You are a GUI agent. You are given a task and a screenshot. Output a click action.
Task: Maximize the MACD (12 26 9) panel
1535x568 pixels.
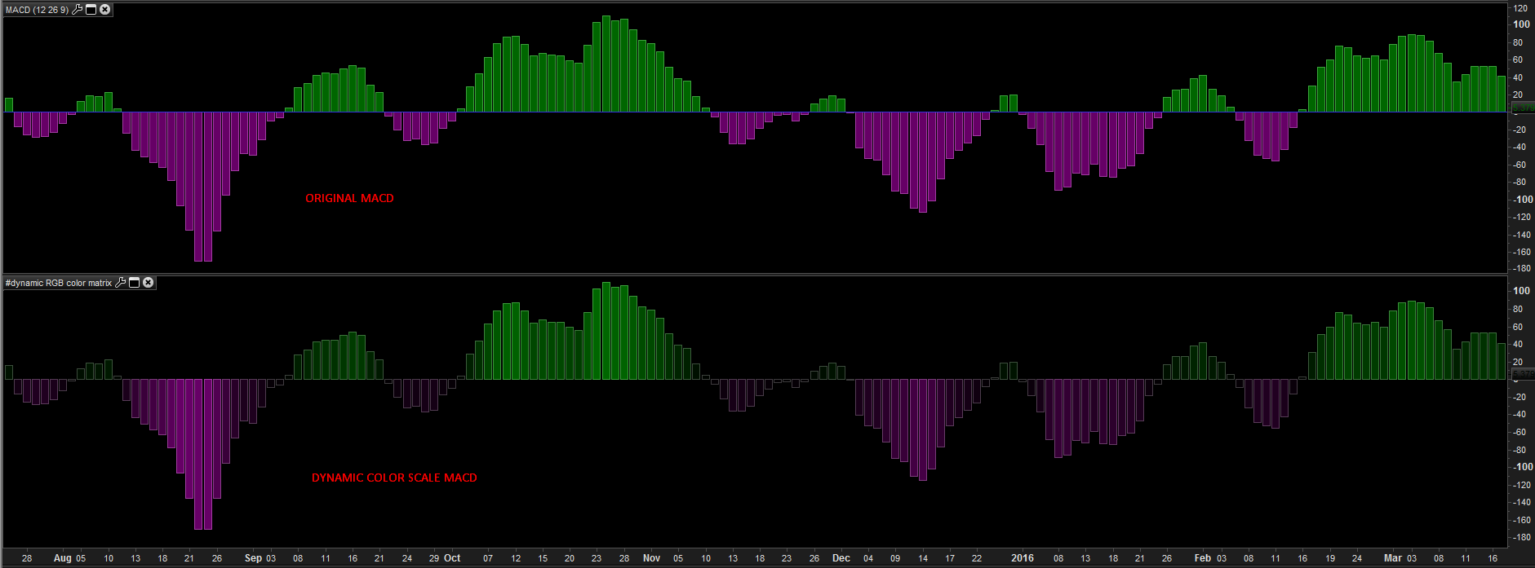point(91,10)
